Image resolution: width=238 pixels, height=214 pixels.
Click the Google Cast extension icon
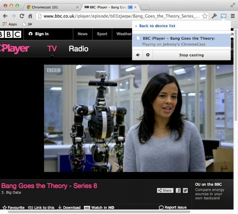point(223,16)
